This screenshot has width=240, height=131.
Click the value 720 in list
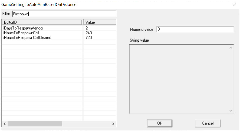tap(88, 38)
